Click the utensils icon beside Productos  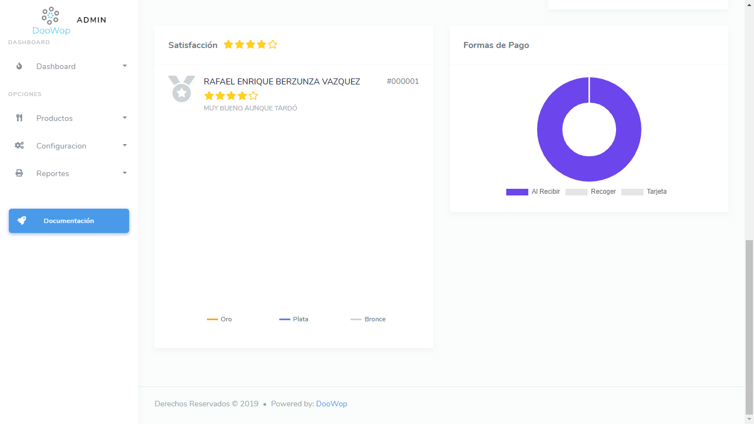pos(19,118)
